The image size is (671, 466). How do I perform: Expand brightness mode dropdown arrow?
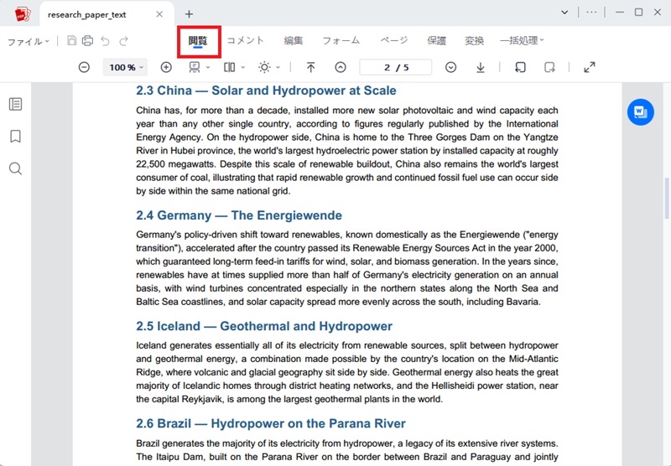point(278,67)
